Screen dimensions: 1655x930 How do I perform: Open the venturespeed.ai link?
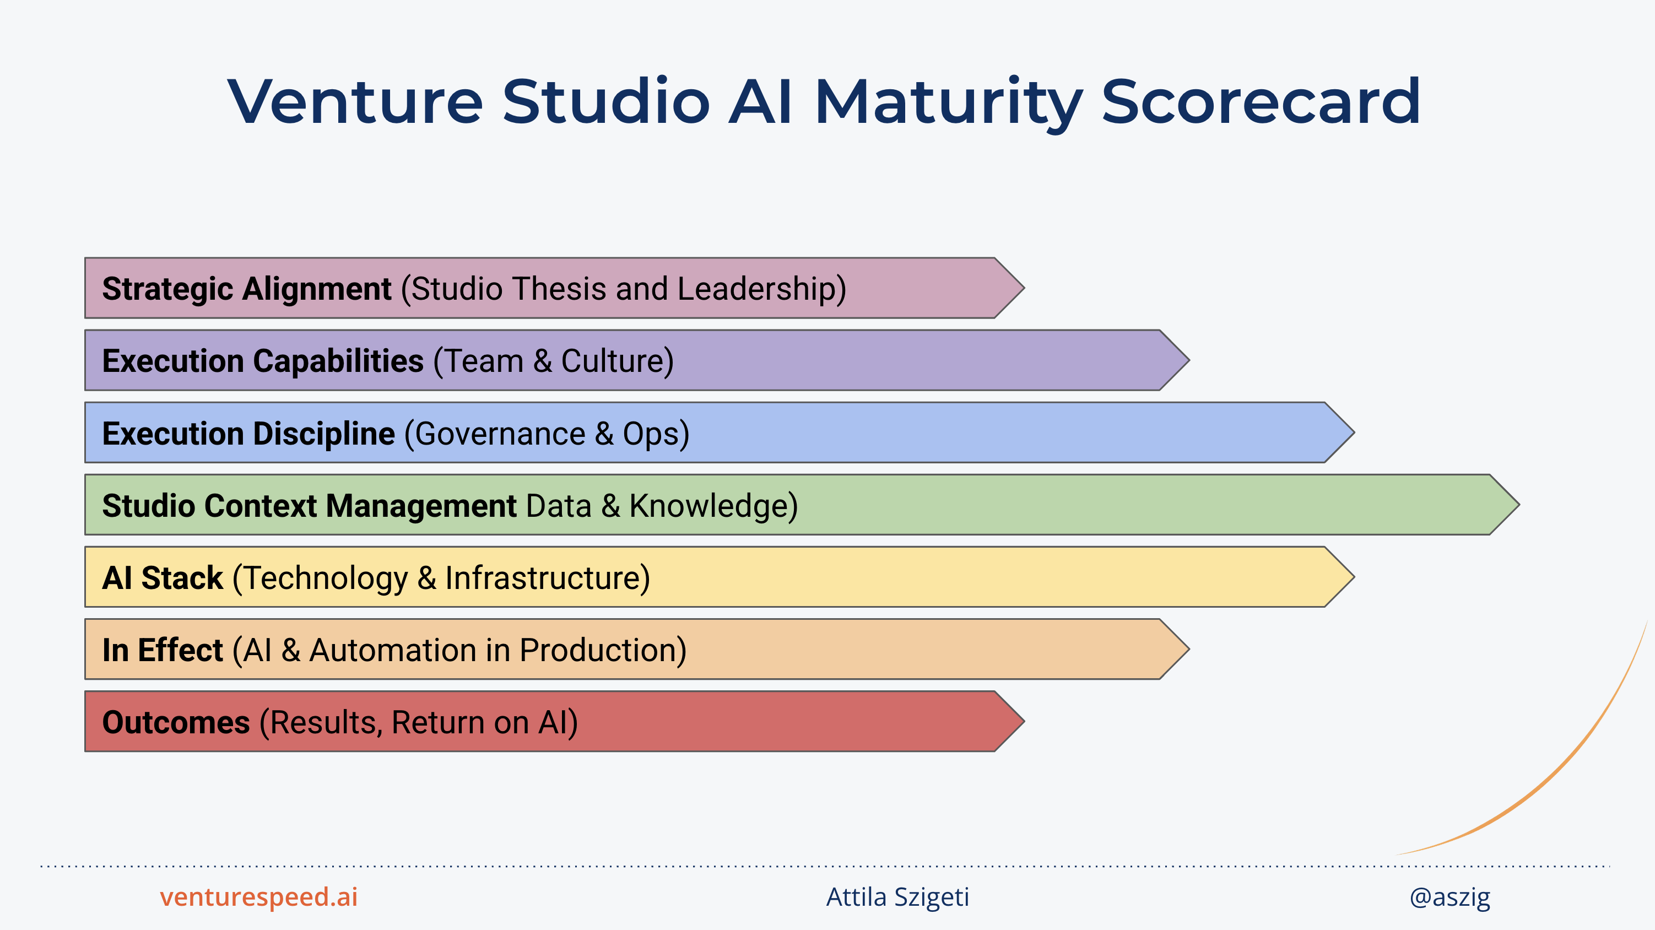(259, 896)
